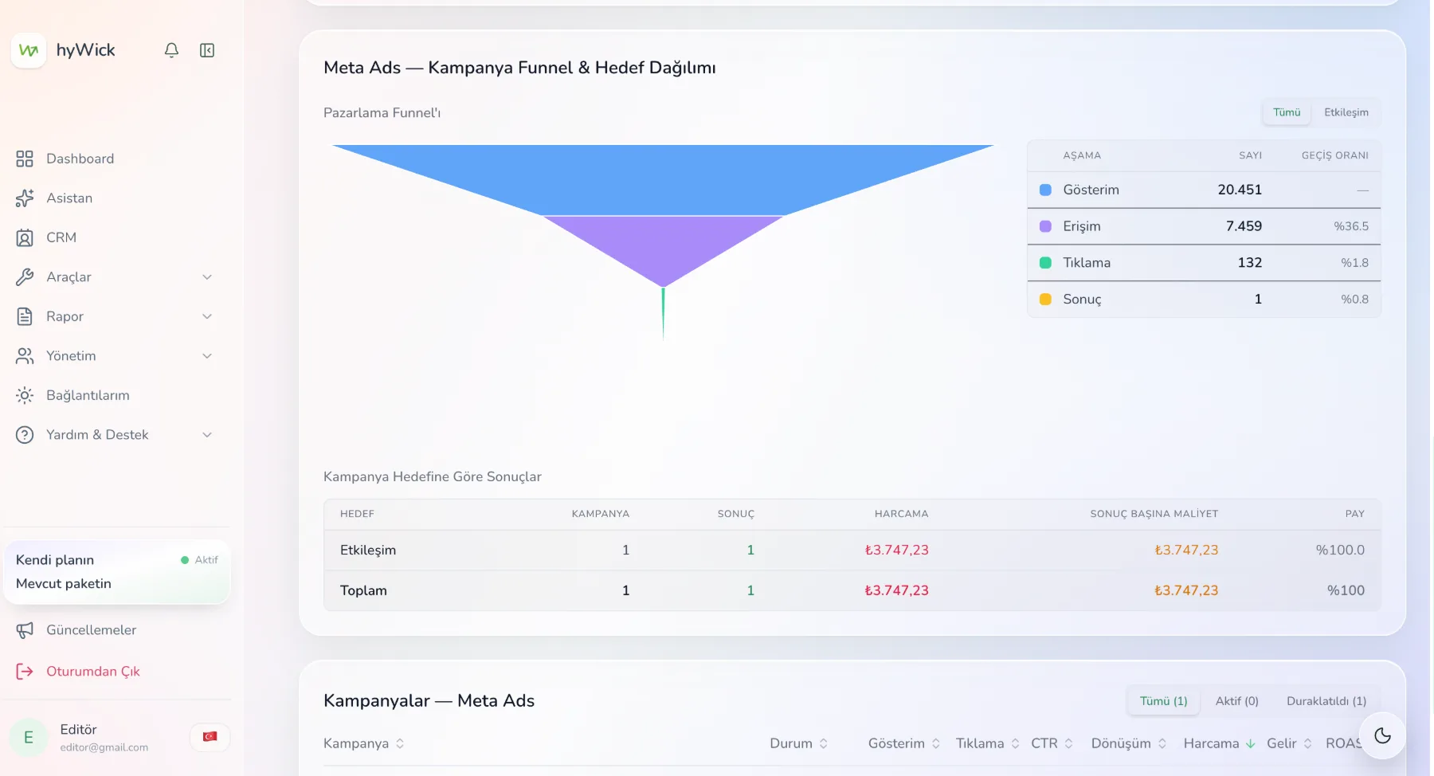
Task: Click the Asistan sparkle icon
Action: tap(25, 198)
